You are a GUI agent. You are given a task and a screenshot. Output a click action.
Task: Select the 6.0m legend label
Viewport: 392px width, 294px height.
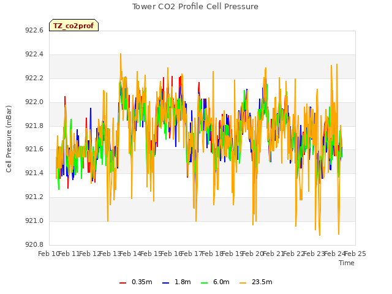click(221, 282)
